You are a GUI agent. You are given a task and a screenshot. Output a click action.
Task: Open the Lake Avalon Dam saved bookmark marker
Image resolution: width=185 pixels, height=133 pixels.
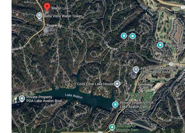pos(115,105)
